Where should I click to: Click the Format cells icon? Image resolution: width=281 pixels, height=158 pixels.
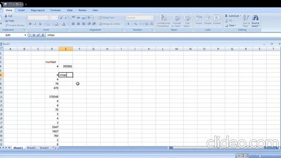(217, 18)
